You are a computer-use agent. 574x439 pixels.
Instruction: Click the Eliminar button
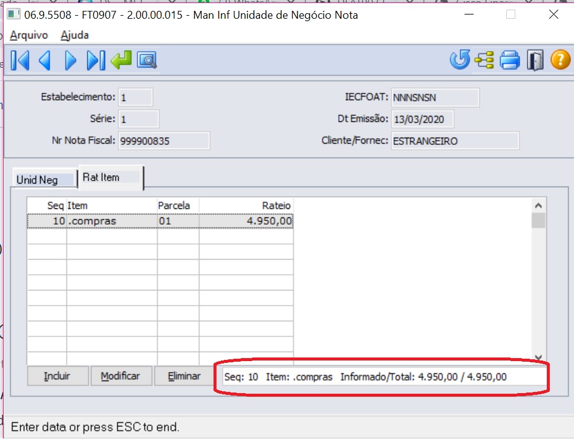tap(184, 376)
